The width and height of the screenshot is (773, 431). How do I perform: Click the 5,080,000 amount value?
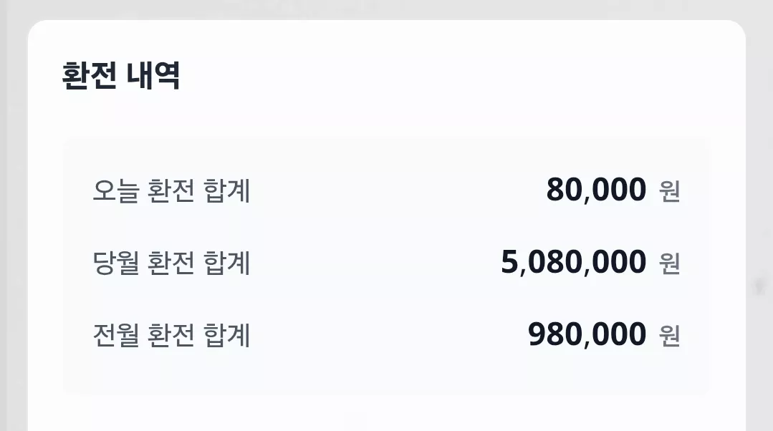(573, 262)
